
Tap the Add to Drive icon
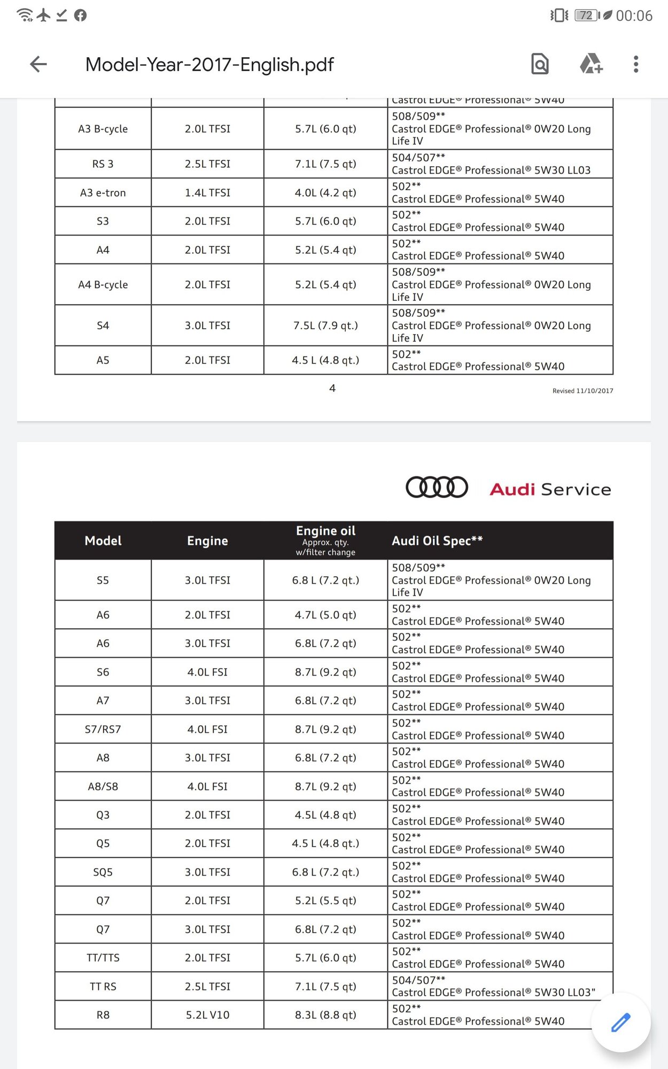click(591, 64)
